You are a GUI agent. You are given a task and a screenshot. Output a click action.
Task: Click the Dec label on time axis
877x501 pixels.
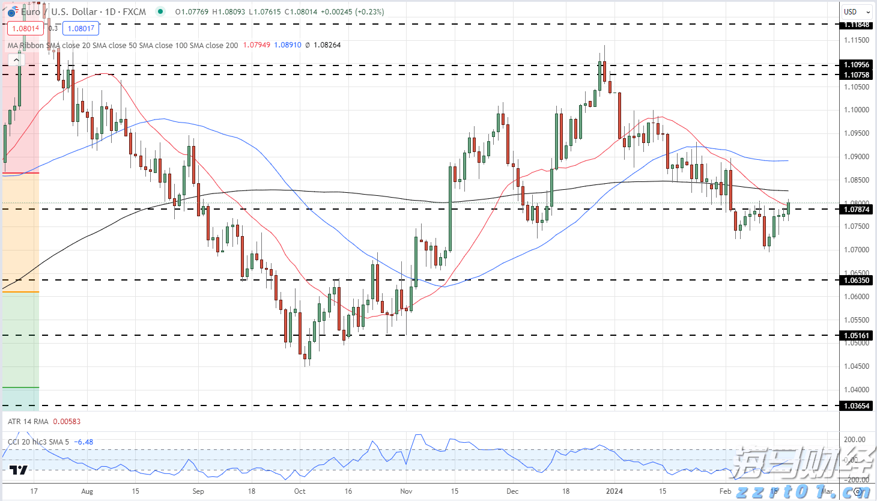coord(512,491)
